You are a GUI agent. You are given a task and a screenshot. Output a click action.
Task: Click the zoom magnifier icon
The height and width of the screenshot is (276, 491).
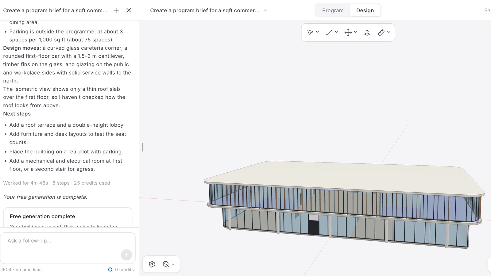click(x=166, y=264)
